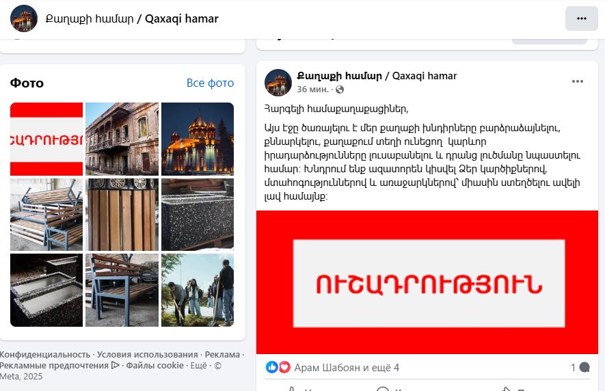Open the comment count bubble icon
This screenshot has height=391, width=605.
coord(584,367)
